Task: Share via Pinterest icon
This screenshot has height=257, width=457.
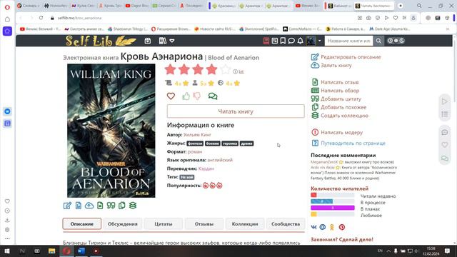Action: click(342, 227)
